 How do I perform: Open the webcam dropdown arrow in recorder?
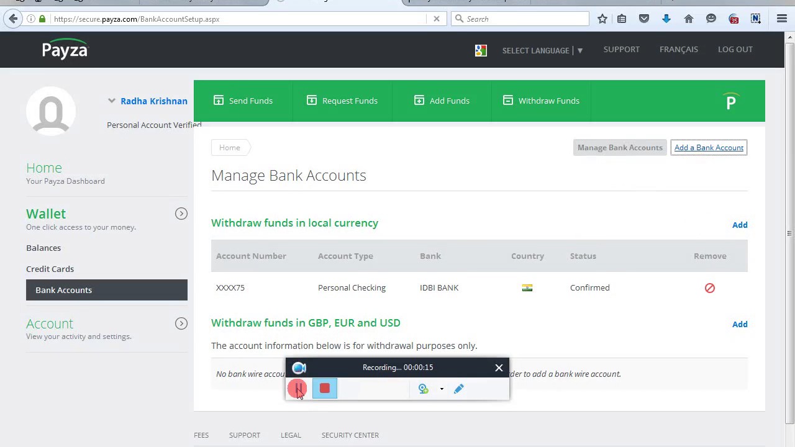[442, 389]
